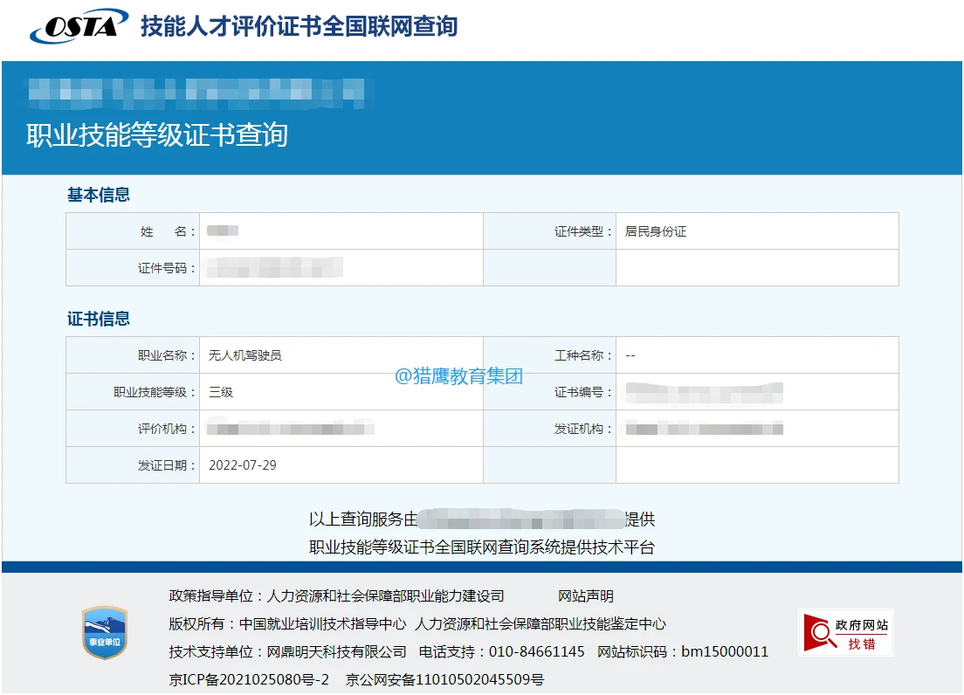Click the 居民身份证 value
Viewport: 964px width, 695px height.
[x=656, y=231]
